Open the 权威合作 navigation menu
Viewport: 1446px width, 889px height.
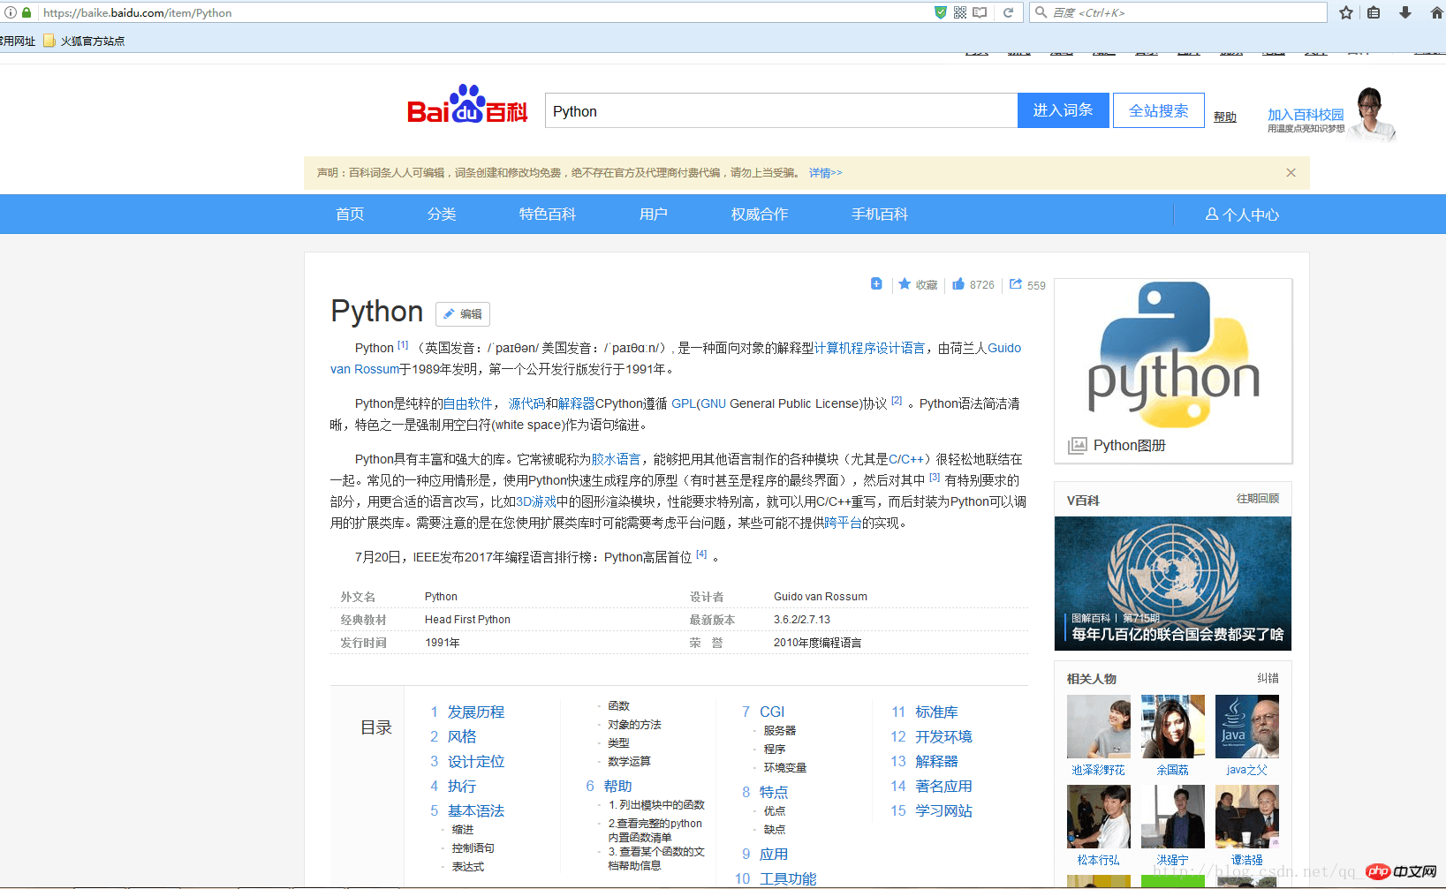(x=760, y=214)
